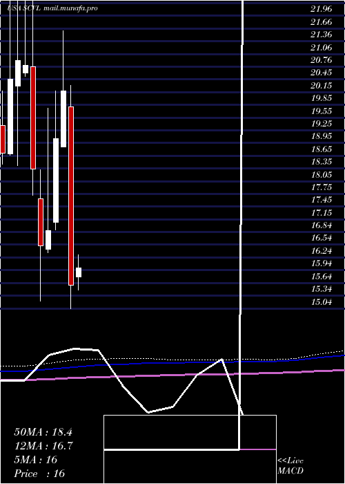This screenshot has width=345, height=484.
Task: Click the 50MA : 18.4 readout
Action: [x=43, y=432]
